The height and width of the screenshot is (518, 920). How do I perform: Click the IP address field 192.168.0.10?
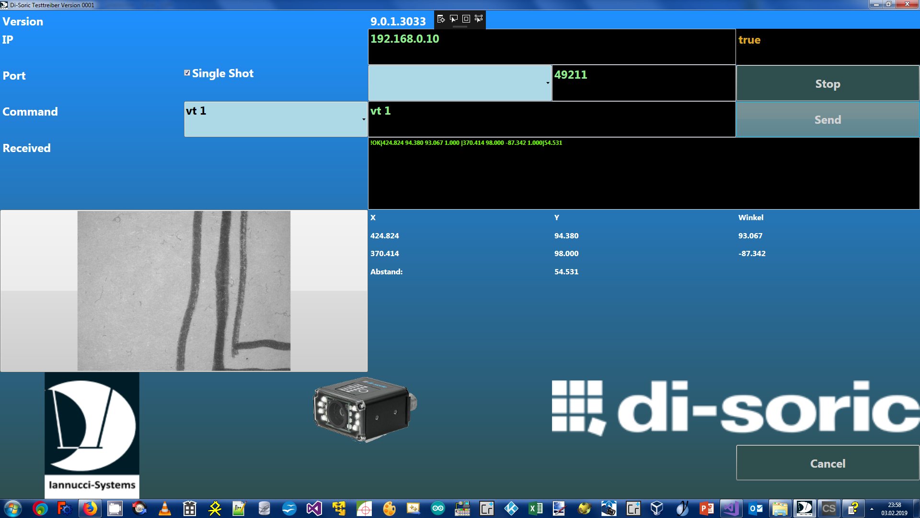click(x=552, y=47)
